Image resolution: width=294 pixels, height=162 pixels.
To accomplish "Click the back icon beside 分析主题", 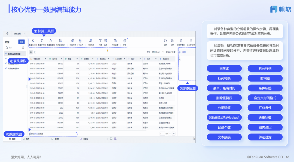I will 7,33.
